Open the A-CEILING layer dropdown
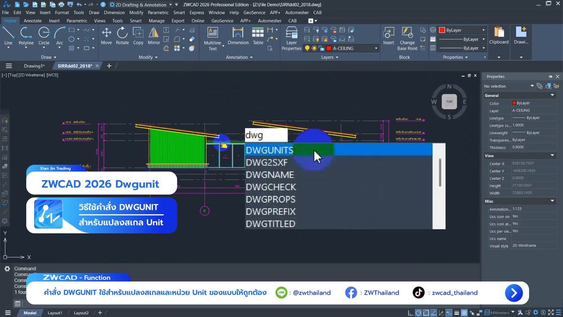The image size is (563, 317). click(376, 48)
